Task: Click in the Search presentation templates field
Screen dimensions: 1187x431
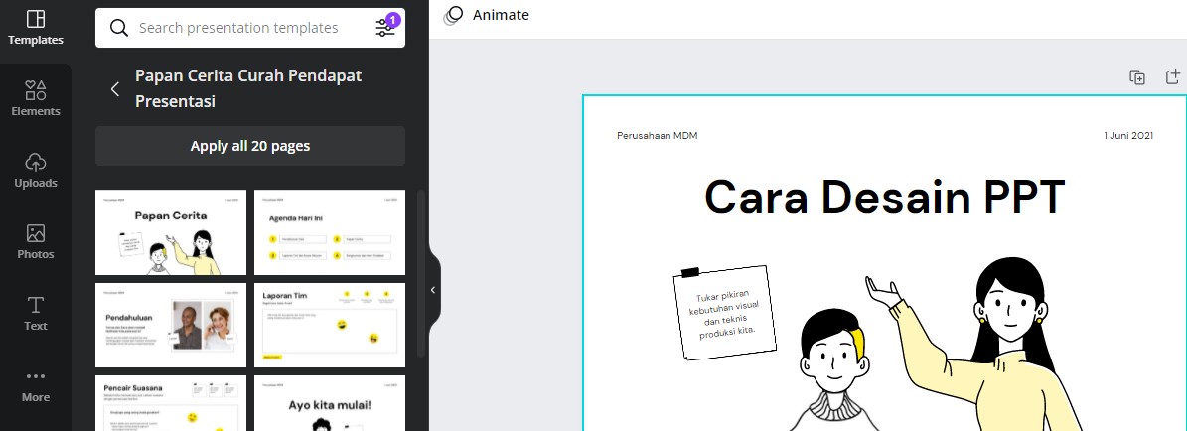Action: pos(238,28)
